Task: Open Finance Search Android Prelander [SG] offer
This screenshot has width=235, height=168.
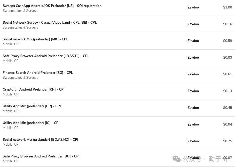Action: pyautogui.click(x=38, y=73)
